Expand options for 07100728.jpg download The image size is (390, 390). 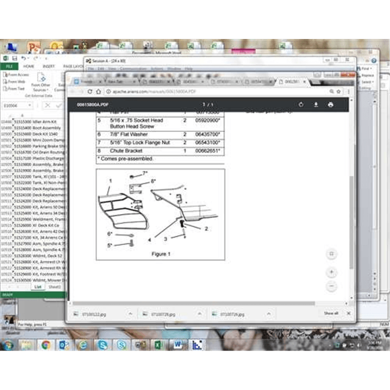(199, 313)
